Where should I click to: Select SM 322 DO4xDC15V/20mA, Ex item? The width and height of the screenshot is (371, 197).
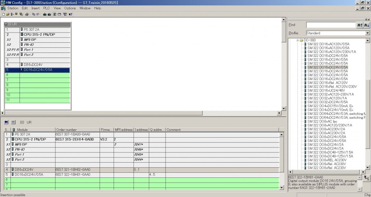coord(330,106)
